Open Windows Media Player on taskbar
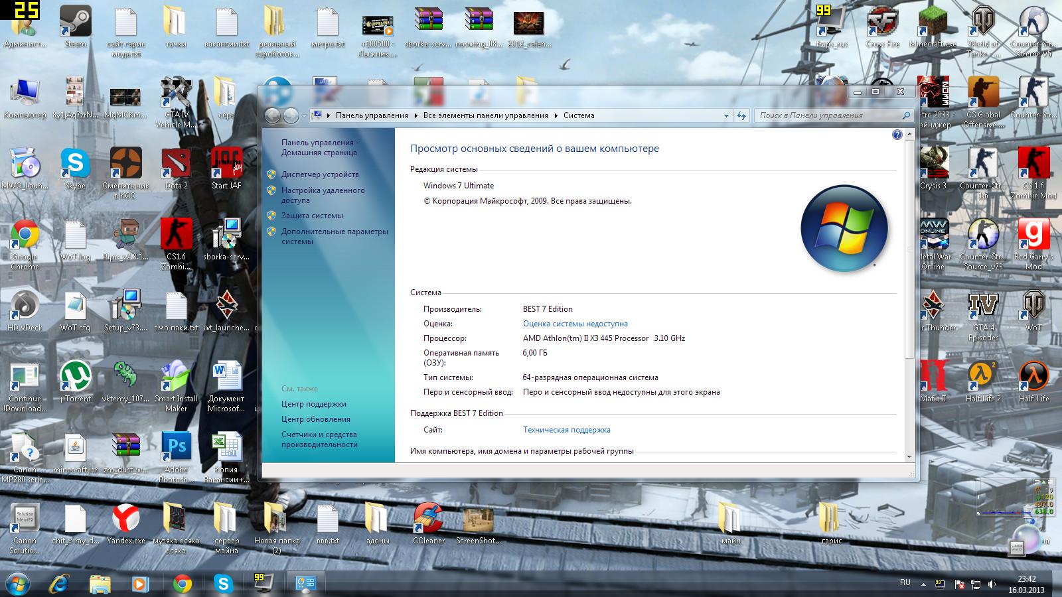1062x597 pixels. coord(140,584)
